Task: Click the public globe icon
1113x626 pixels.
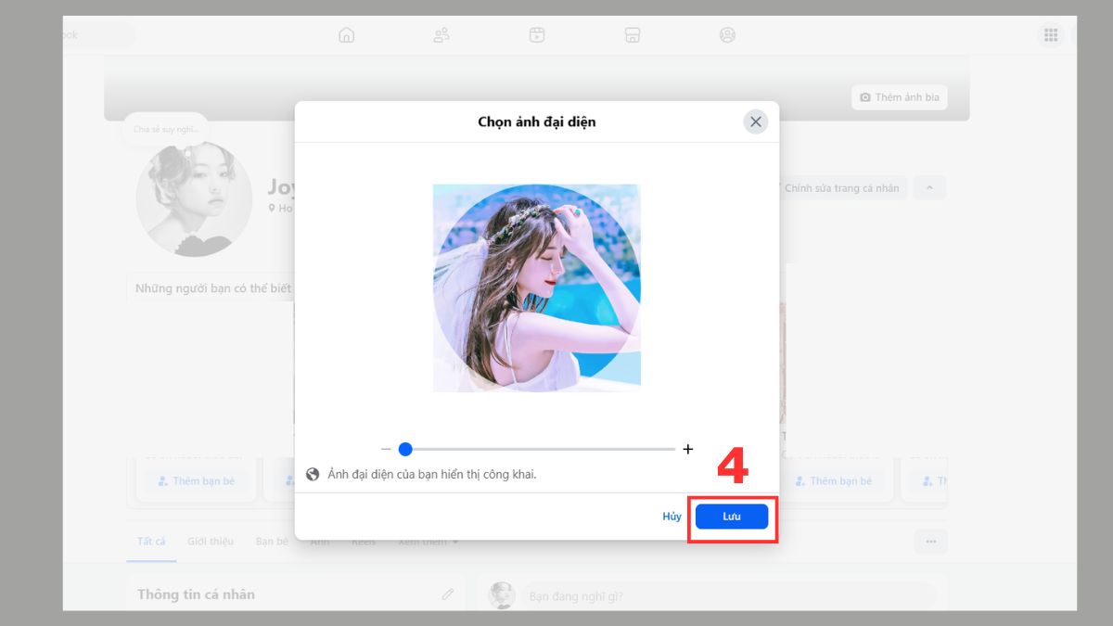Action: pos(313,474)
